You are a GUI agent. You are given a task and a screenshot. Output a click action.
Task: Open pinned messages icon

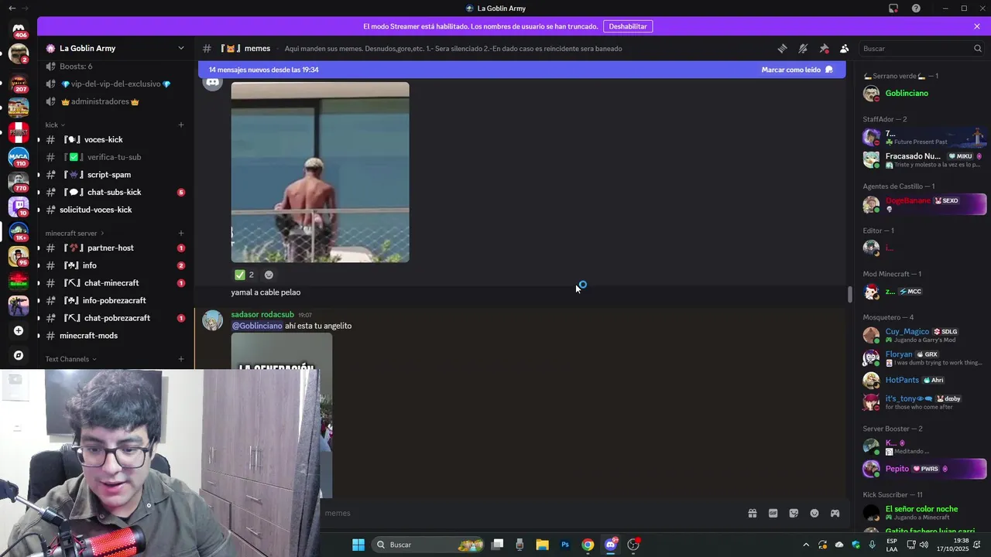824,48
